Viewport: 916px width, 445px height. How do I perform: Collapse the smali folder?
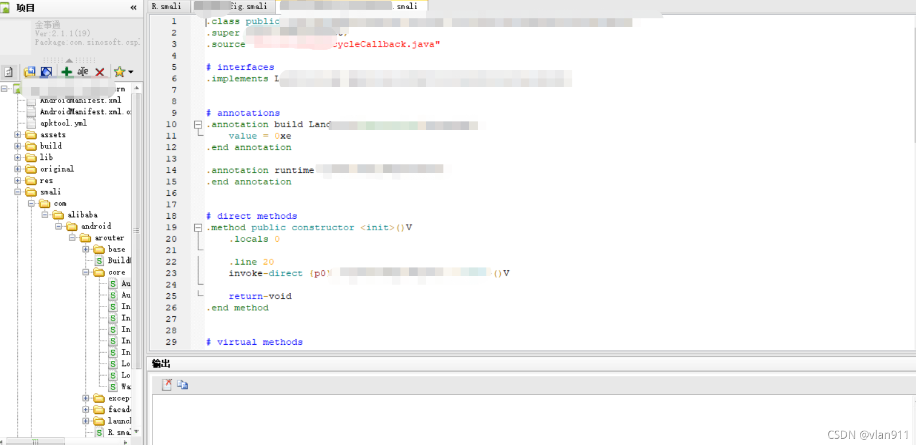point(18,192)
